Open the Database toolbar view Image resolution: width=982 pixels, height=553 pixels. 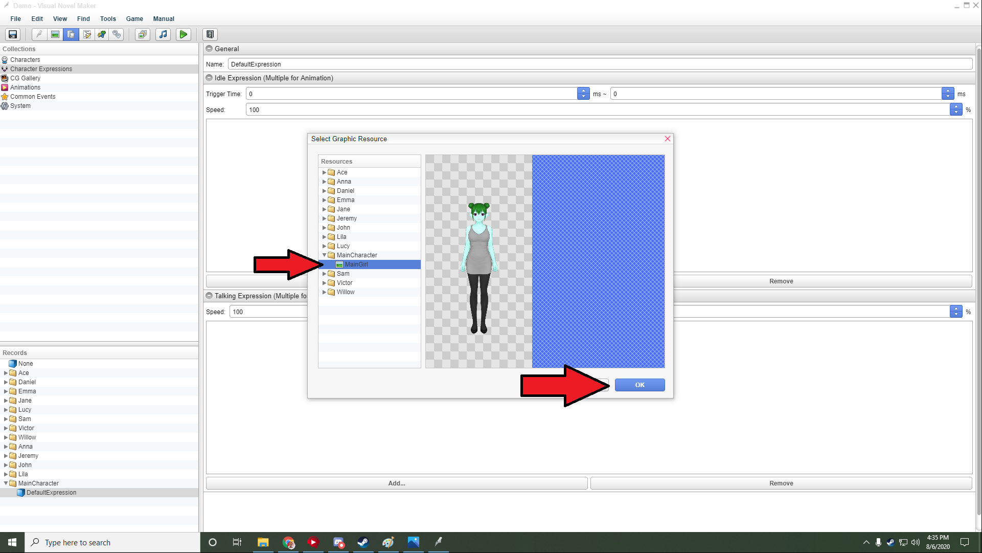(71, 34)
